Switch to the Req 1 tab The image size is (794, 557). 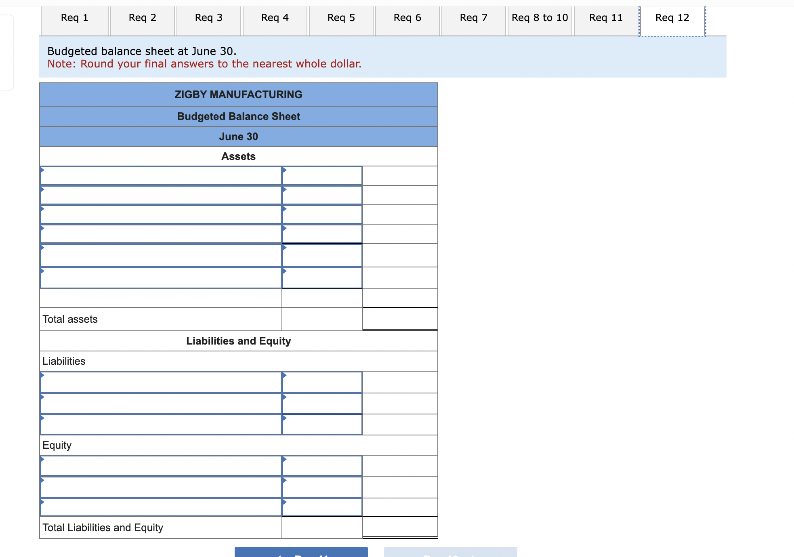coord(75,18)
